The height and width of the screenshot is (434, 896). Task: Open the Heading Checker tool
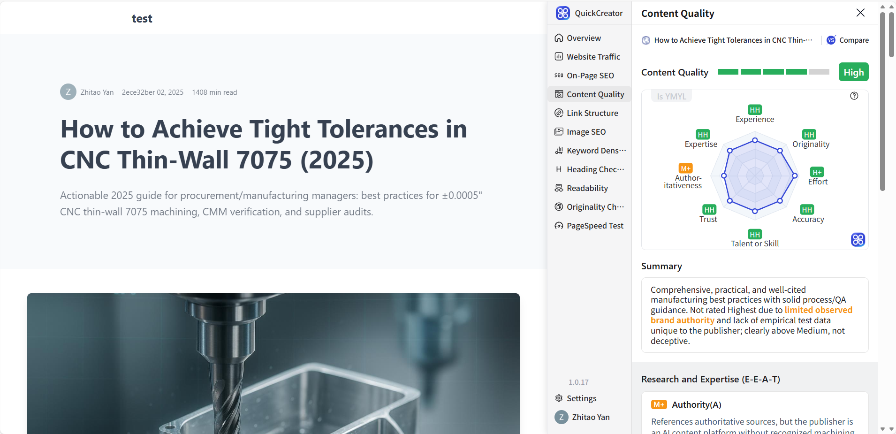point(595,169)
